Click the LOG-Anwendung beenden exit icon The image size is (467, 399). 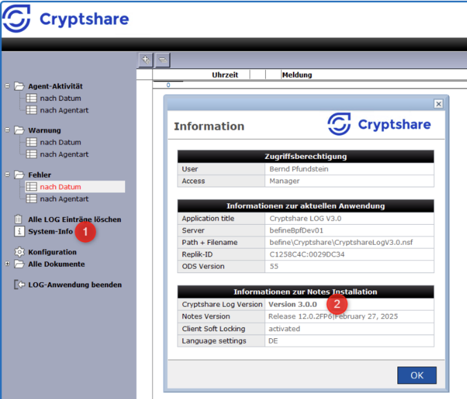pos(19,284)
